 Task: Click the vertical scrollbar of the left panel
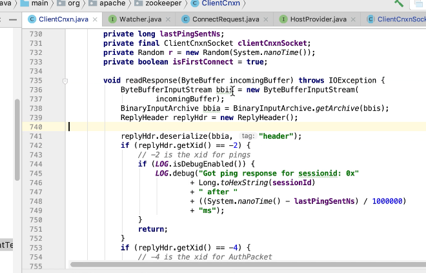[17, 139]
